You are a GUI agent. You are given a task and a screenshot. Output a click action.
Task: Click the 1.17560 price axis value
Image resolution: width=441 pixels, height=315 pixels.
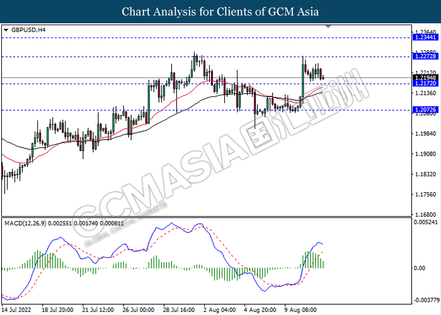coord(425,195)
